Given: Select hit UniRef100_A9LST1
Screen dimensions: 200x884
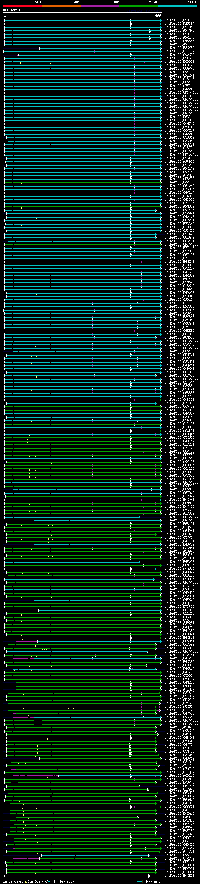Looking at the screenshot, I should point(179,431).
